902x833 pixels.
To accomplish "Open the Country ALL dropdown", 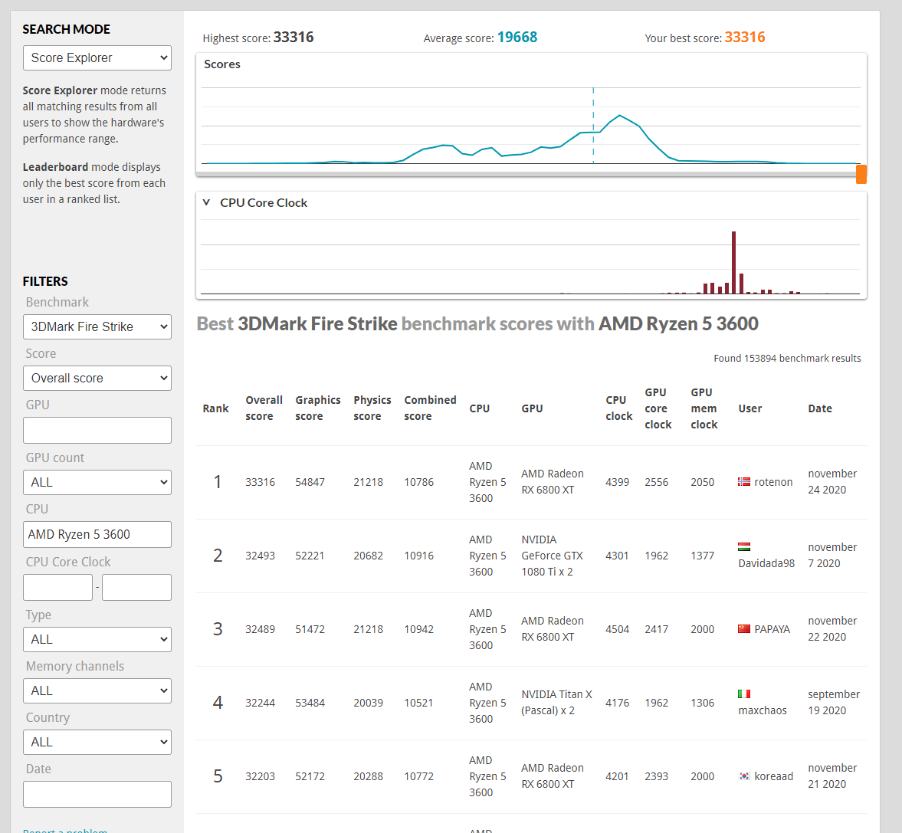I will (x=97, y=742).
